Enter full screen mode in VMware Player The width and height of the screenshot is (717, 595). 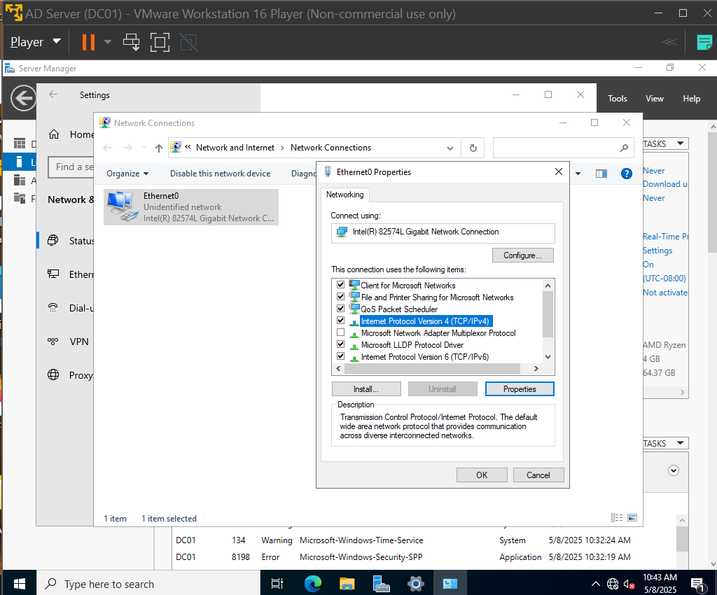pos(160,42)
